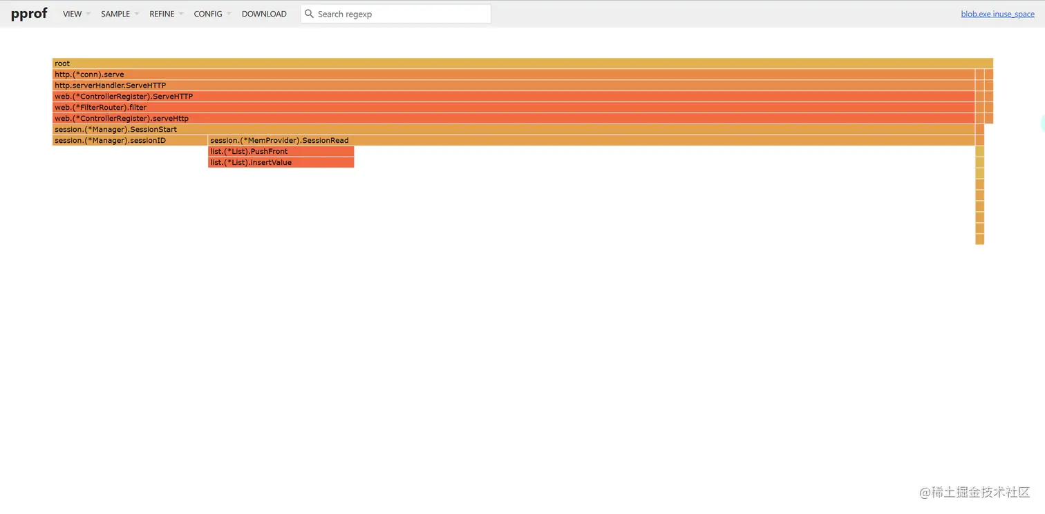Open the VIEW menu
The height and width of the screenshot is (514, 1045).
tap(76, 14)
